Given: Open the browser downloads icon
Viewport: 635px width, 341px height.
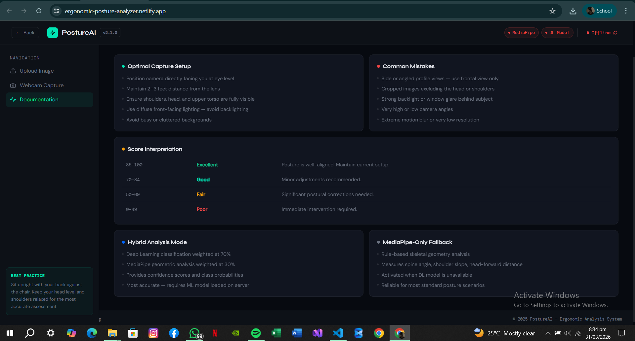Looking at the screenshot, I should pyautogui.click(x=573, y=11).
